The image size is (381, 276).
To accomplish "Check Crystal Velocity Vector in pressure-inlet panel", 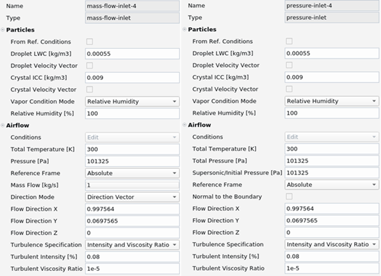I will 289,89.
